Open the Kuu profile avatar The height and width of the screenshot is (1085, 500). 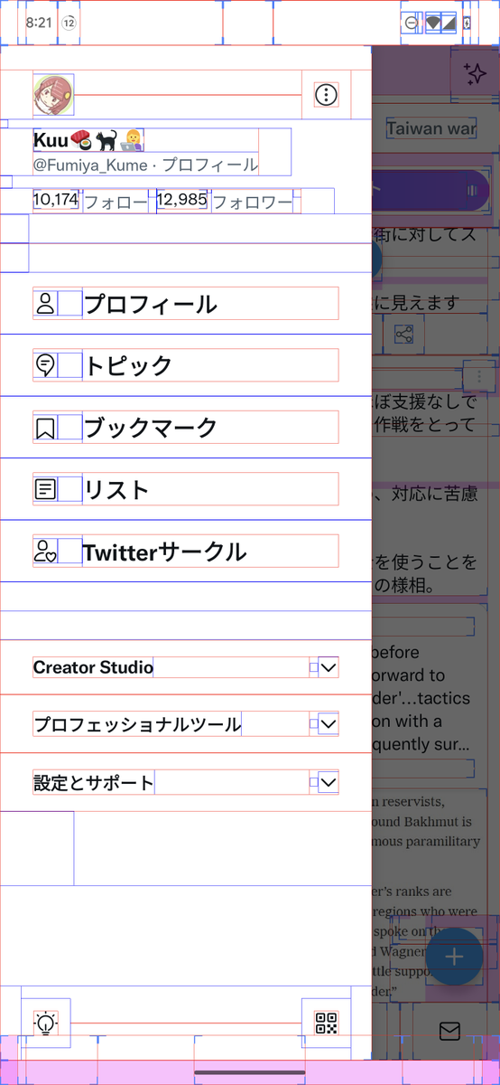[x=53, y=94]
